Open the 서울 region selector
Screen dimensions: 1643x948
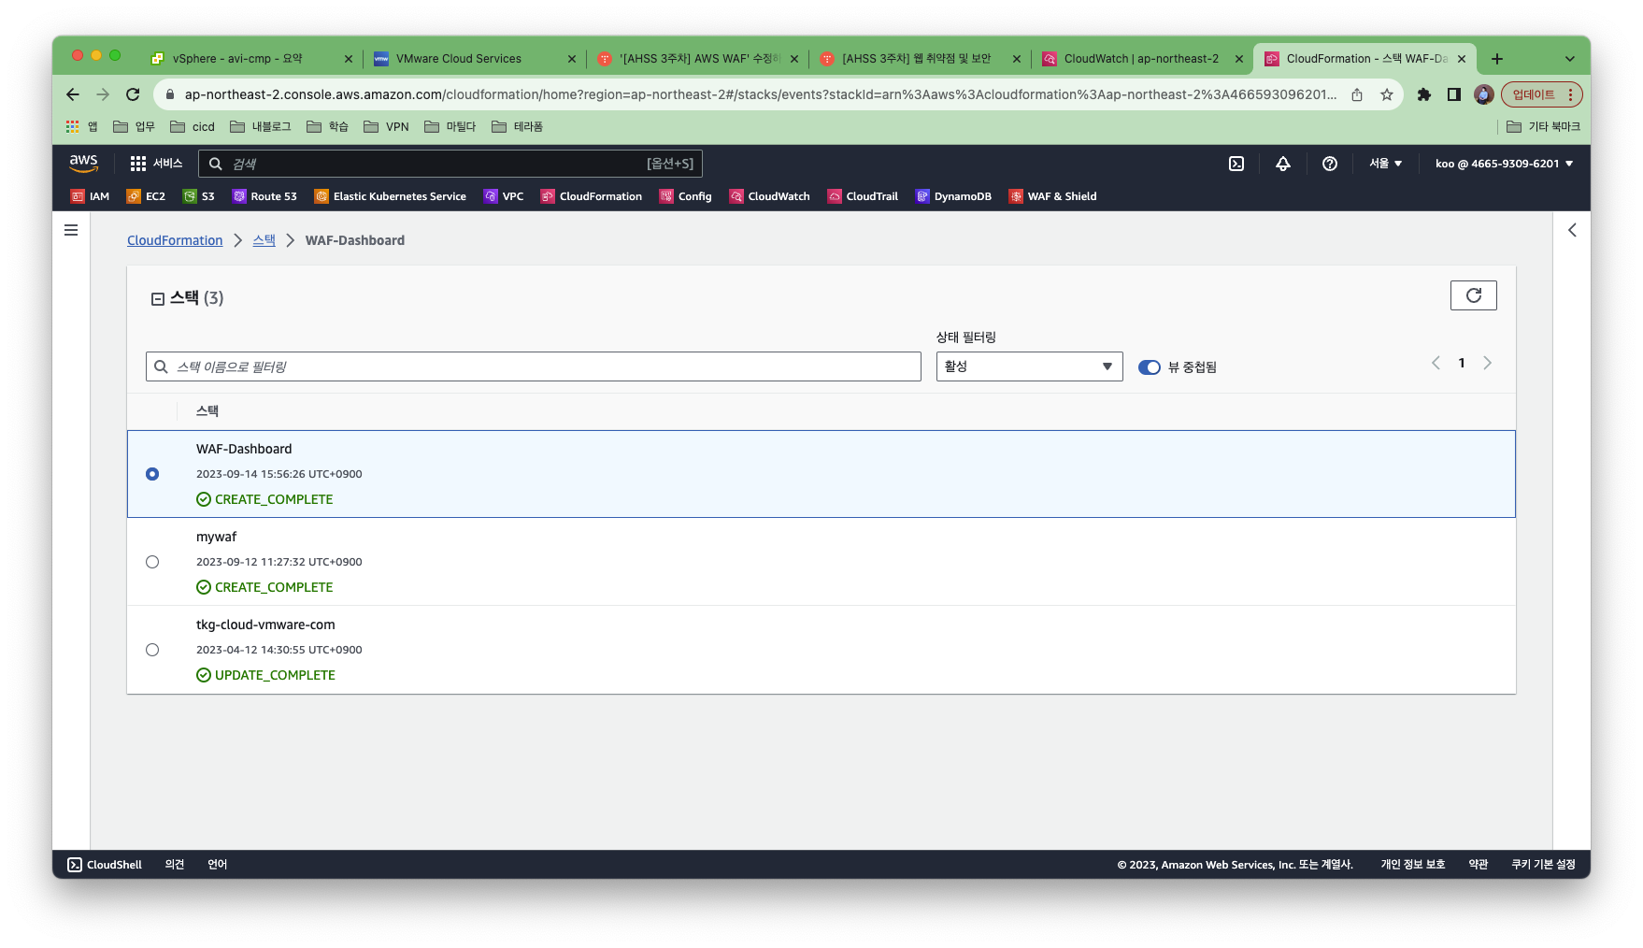(x=1386, y=164)
